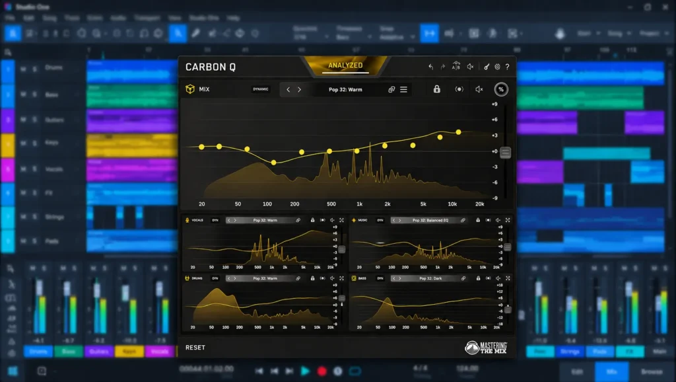
Task: Expand the Vocals panel to full view
Action: (341, 220)
